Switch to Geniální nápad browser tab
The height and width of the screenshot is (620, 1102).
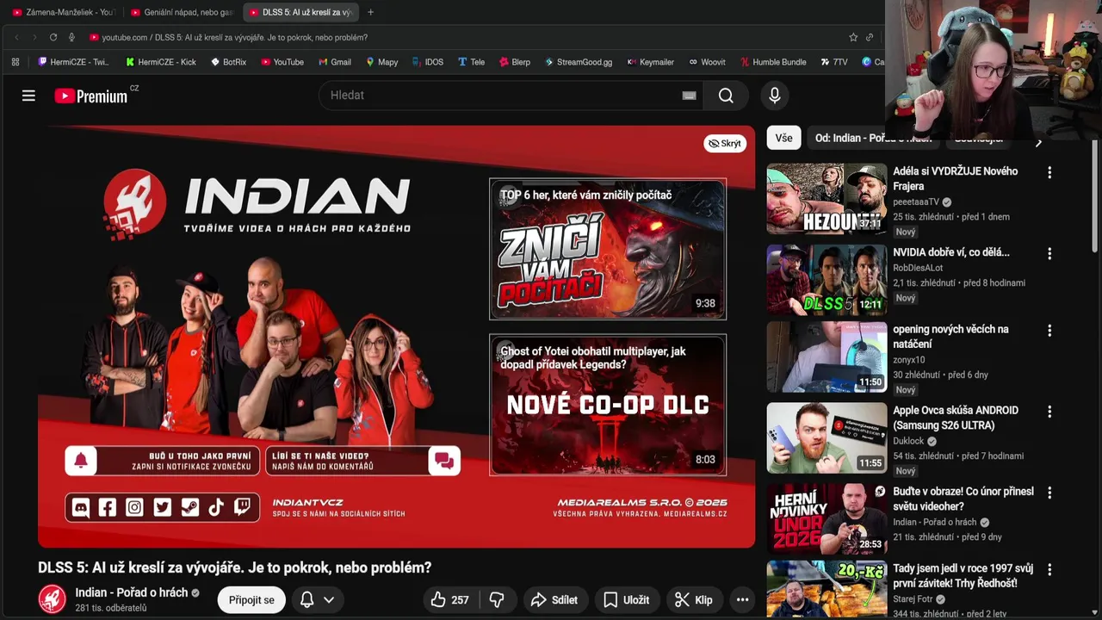181,12
